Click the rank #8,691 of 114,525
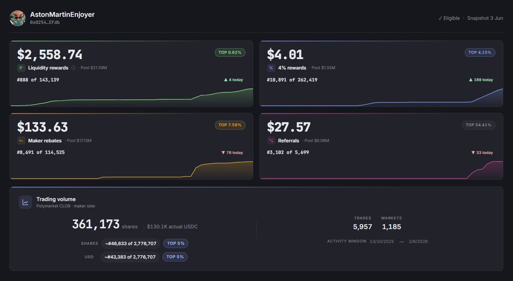This screenshot has width=513, height=281. (41, 153)
